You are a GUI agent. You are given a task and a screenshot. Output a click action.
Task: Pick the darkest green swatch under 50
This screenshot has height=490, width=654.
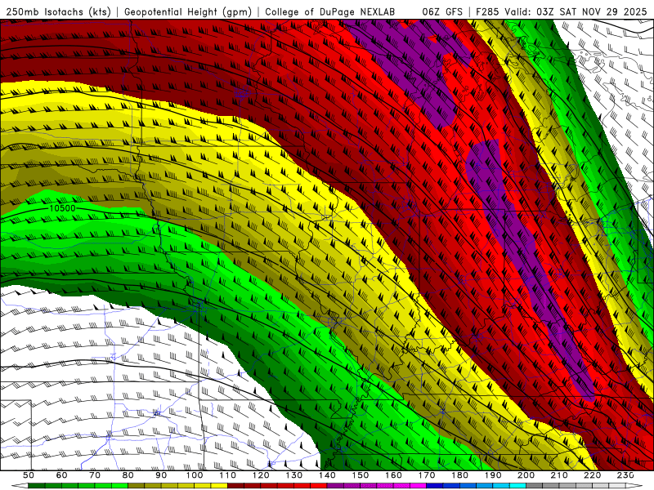click(x=36, y=485)
